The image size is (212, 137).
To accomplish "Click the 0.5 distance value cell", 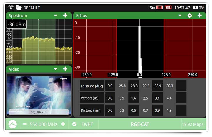I will (x=134, y=110).
